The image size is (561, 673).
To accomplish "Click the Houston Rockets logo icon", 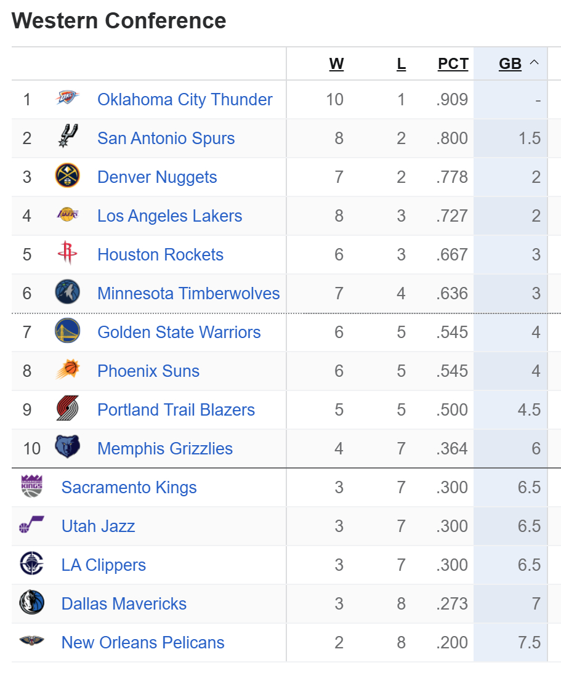I will (x=67, y=254).
